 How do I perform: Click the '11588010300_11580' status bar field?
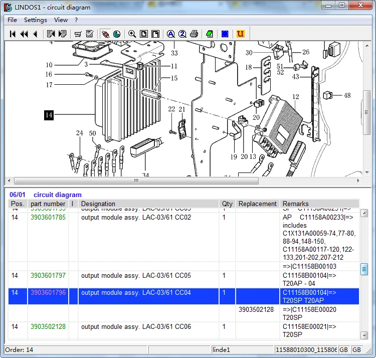pos(306,350)
